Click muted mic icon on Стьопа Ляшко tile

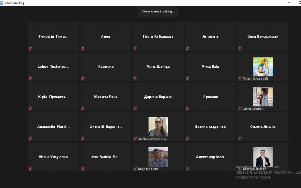coord(240,139)
